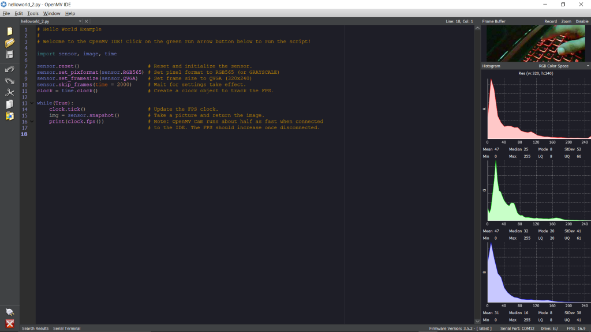Cut selection with the scissors icon
The image size is (591, 332).
coord(9,92)
